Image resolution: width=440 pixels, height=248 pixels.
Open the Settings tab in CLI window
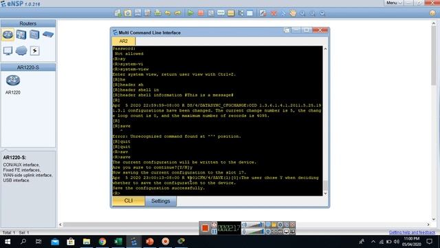[x=160, y=201]
